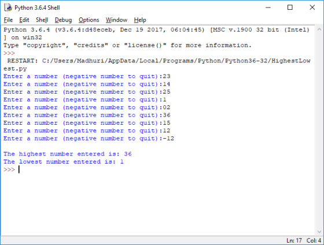Viewport: 324px width, 245px height.
Task: Open the Window menu
Action: point(116,20)
